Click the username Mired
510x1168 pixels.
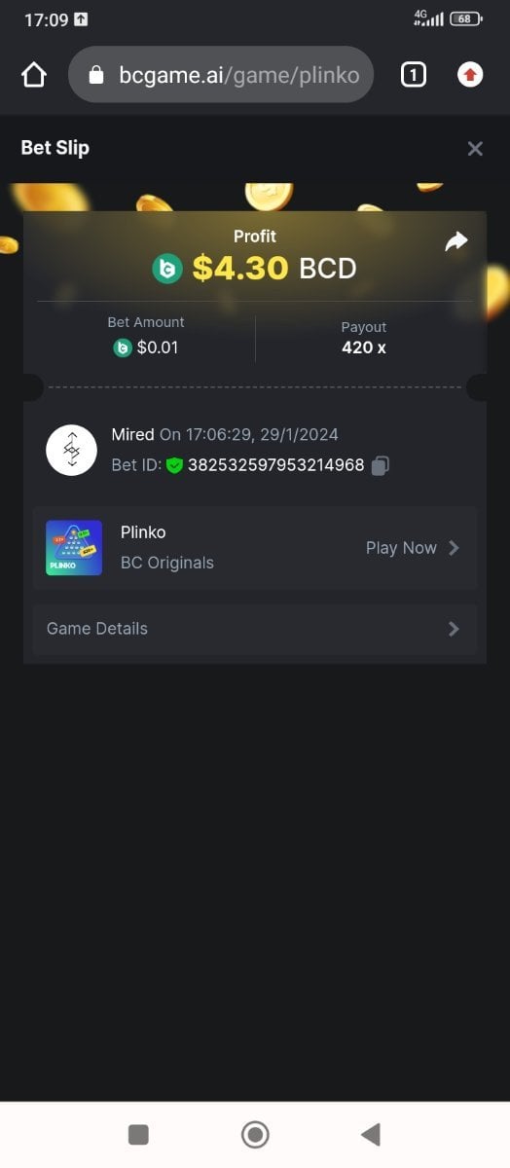coord(133,434)
